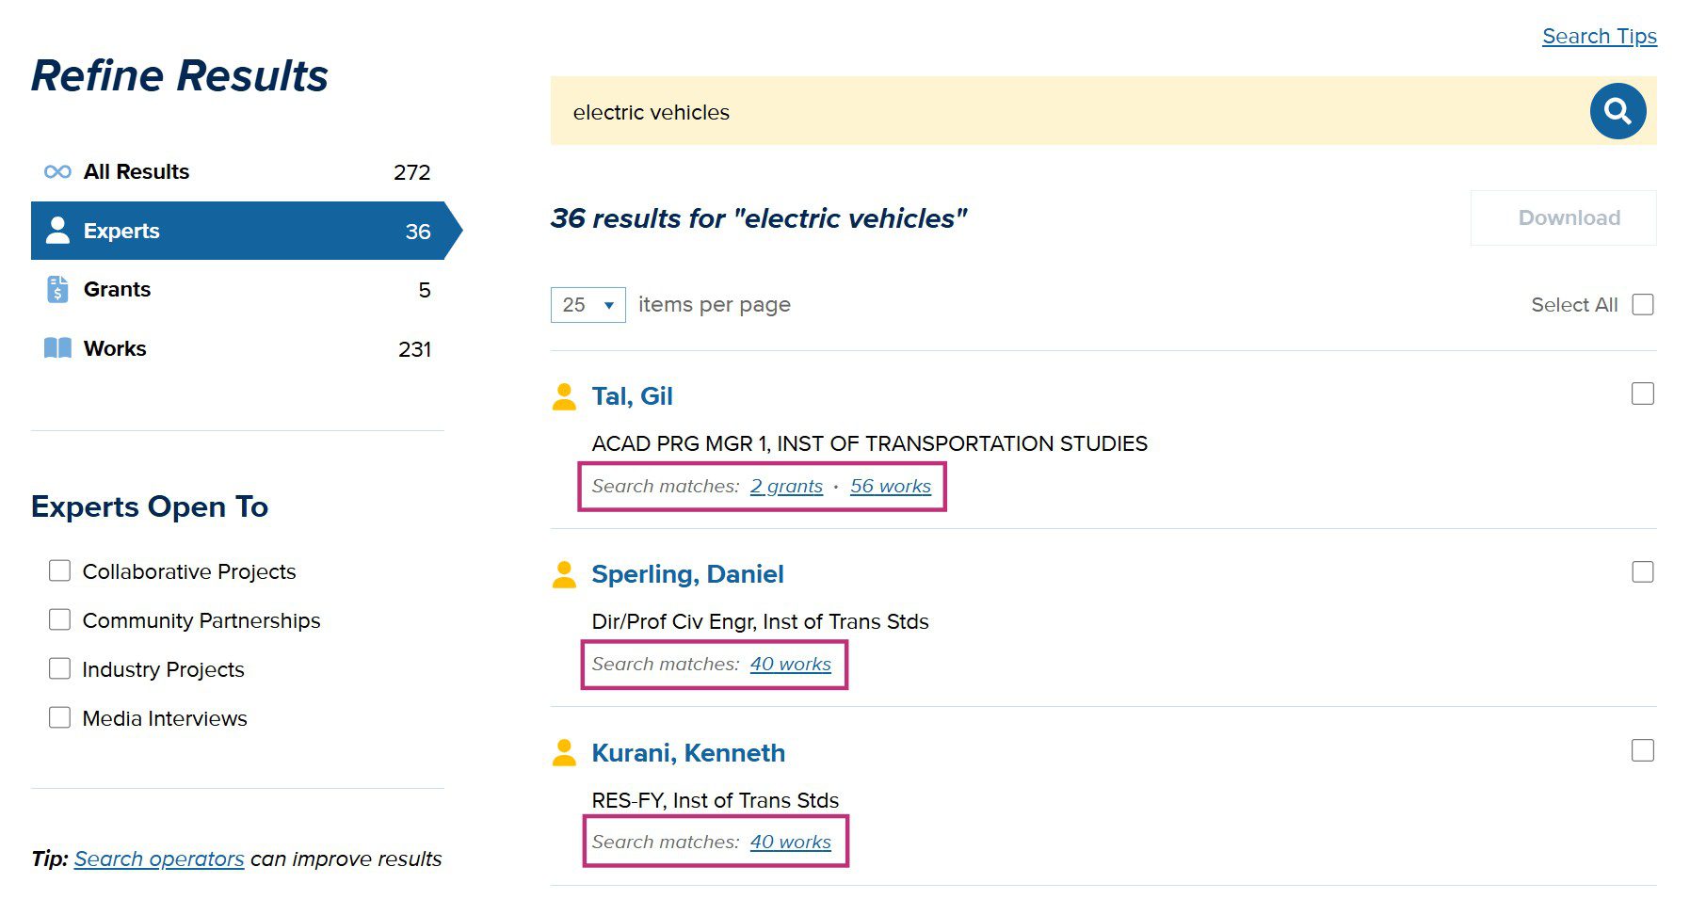
Task: Open Tal, Gil's 56 works link
Action: pos(890,486)
